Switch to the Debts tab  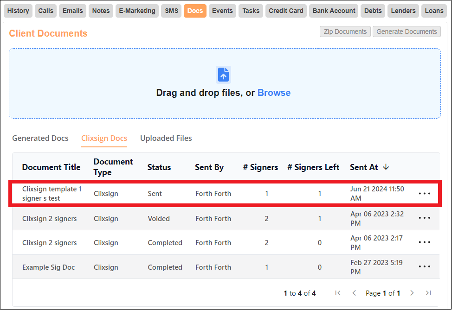point(373,11)
